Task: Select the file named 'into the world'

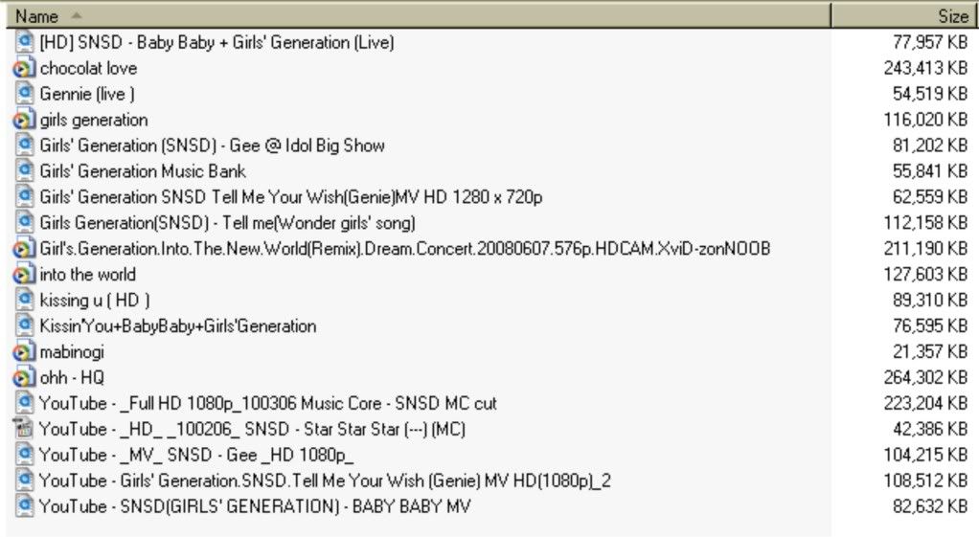Action: point(87,275)
